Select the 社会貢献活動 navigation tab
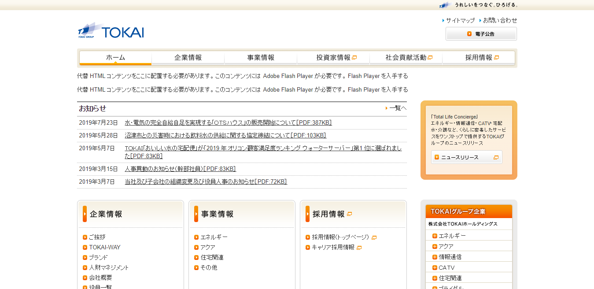Viewport: 594px width, 289px height. coord(406,58)
